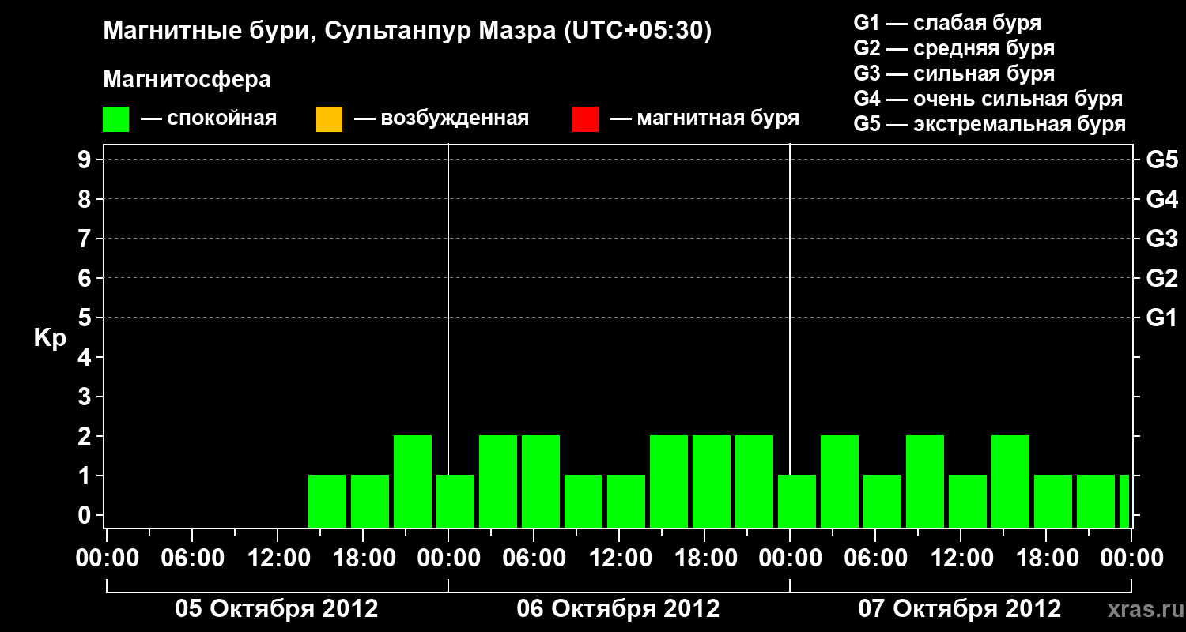Click the 'Kp' axis label
This screenshot has height=632, width=1186.
50,338
